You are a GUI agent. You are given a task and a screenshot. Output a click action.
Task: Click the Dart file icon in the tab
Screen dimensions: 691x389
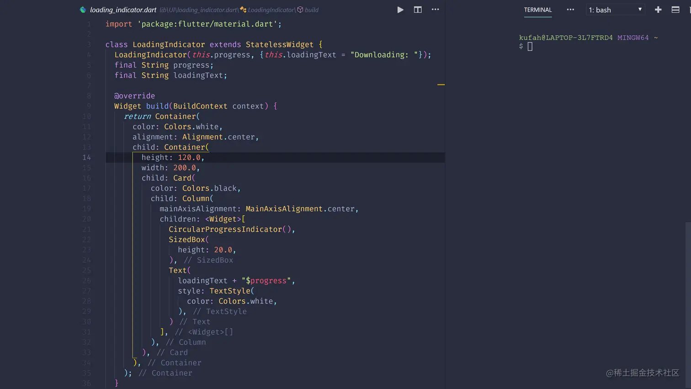83,10
